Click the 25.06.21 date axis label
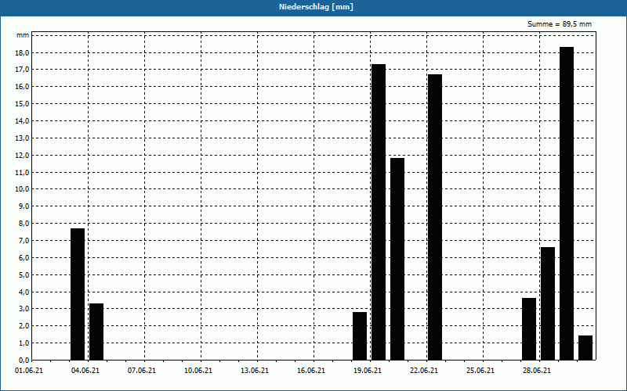Viewport: 627px width, 391px height. pos(480,371)
